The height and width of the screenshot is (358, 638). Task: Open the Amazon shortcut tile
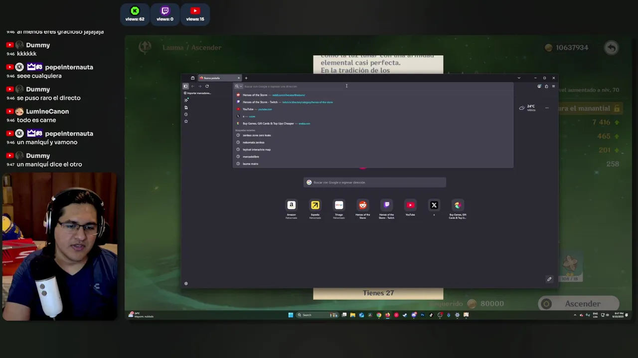click(x=291, y=205)
